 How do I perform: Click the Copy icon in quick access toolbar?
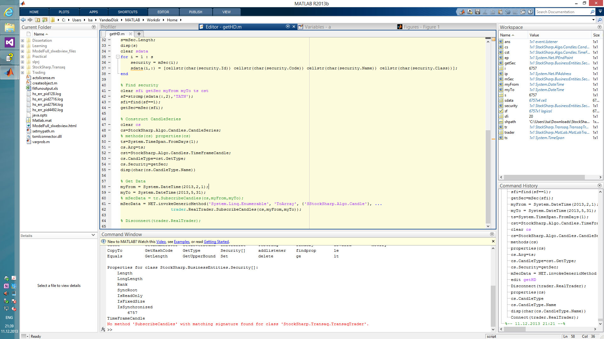[493, 12]
